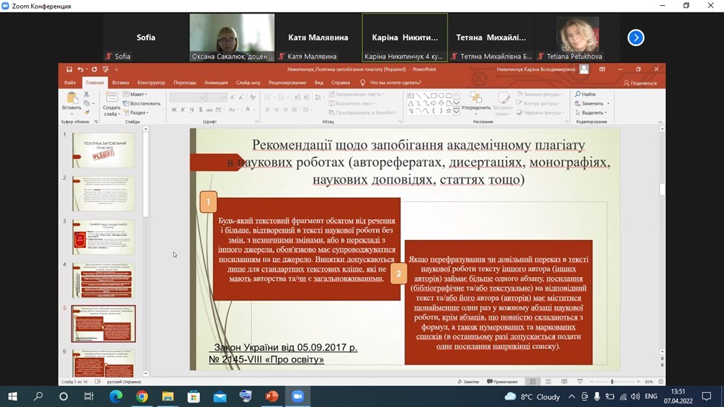
Task: Click the Format Painter brush icon
Action: 87,112
